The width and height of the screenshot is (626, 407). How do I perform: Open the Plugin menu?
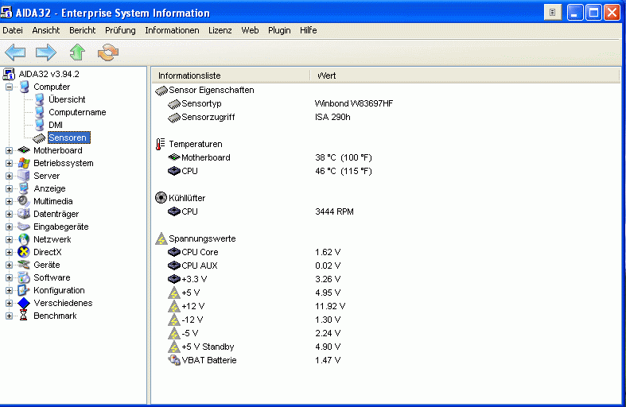coord(279,30)
